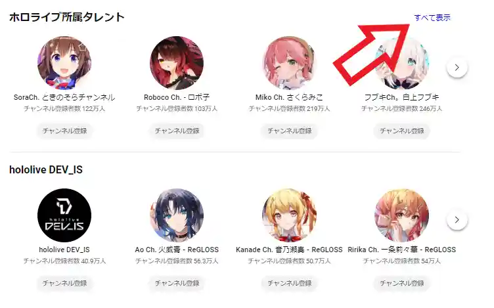The image size is (494, 308).
Task: Show next channels in hololive DEV_IS row
Action: (457, 220)
